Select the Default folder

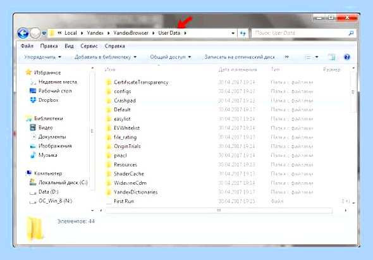click(122, 110)
